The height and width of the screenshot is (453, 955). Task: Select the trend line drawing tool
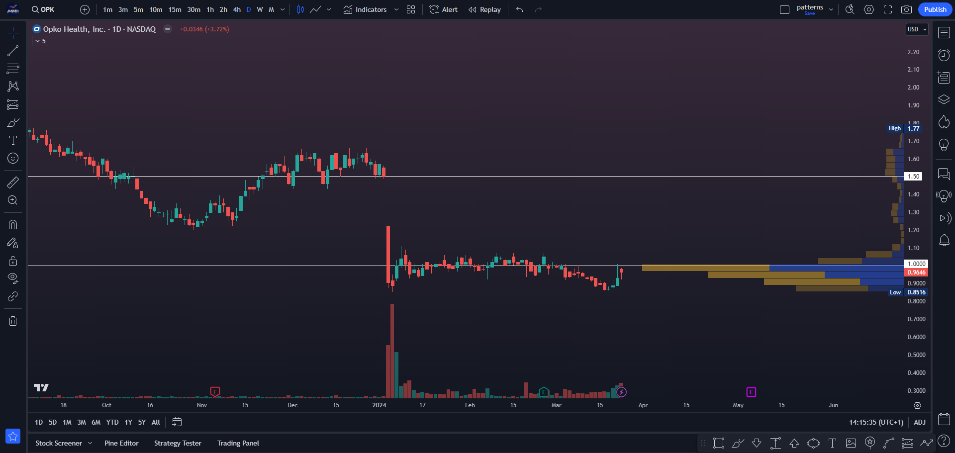point(13,51)
